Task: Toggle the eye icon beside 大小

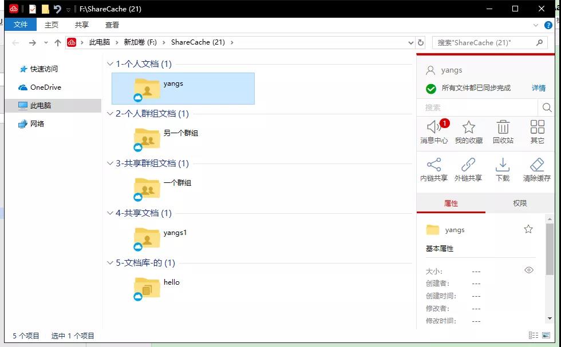Action: (x=529, y=270)
